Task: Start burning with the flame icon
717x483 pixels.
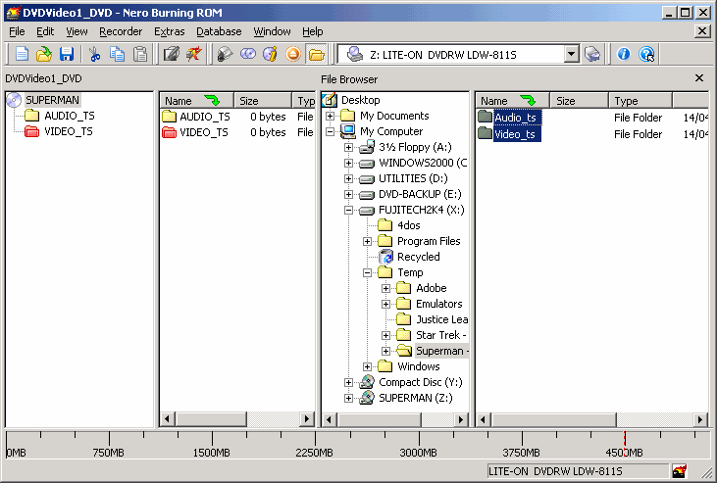Action: (194, 54)
